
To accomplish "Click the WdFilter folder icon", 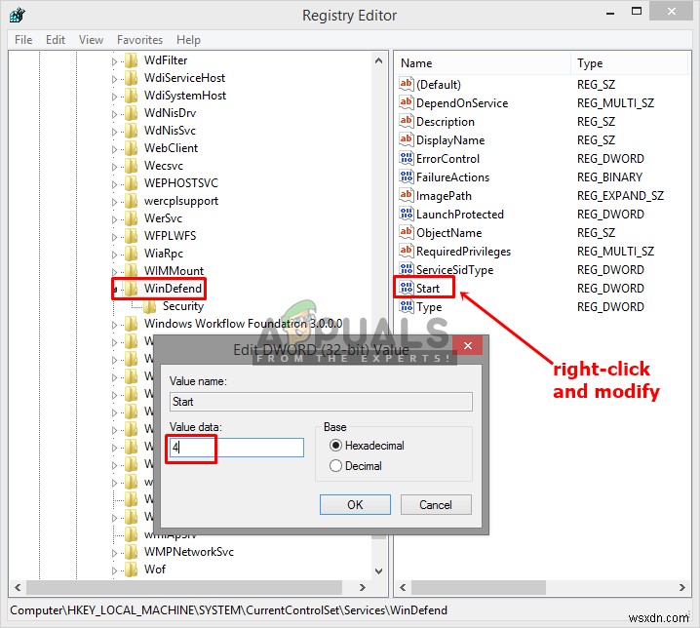I will [132, 60].
